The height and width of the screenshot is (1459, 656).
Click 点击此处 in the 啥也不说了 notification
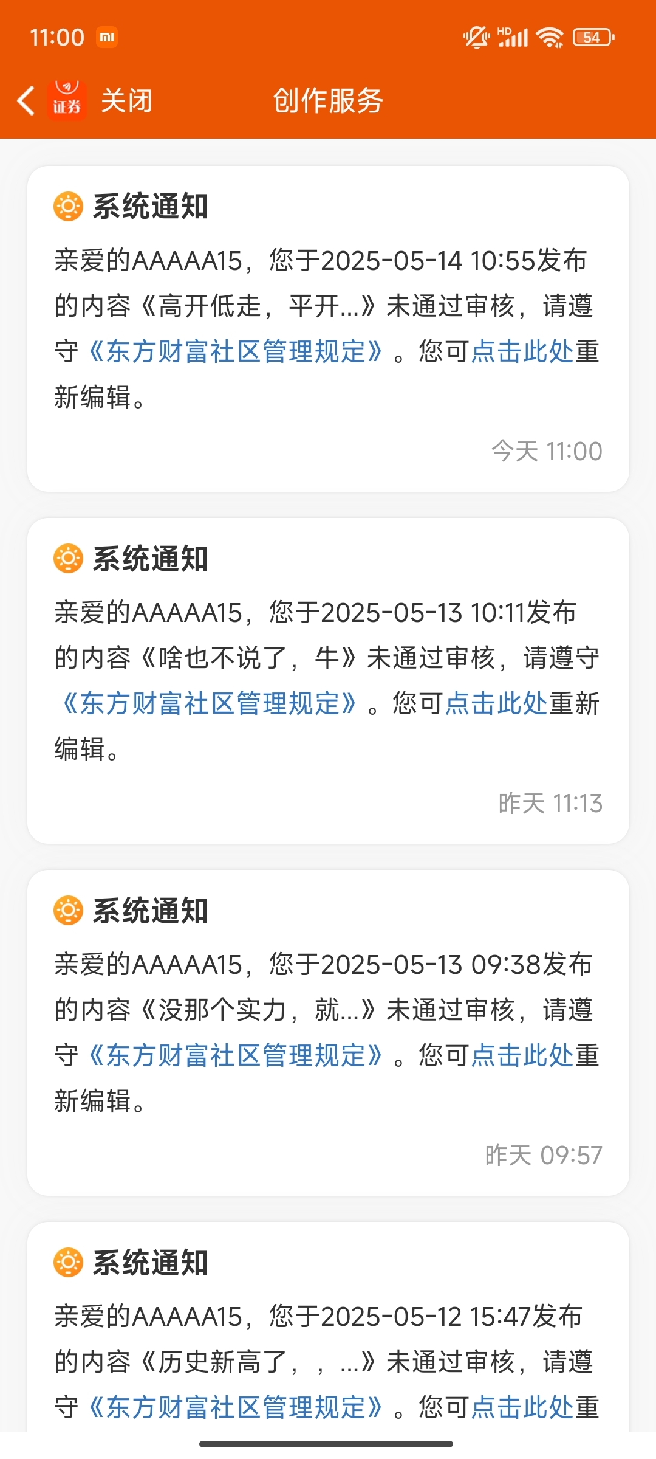pyautogui.click(x=496, y=703)
